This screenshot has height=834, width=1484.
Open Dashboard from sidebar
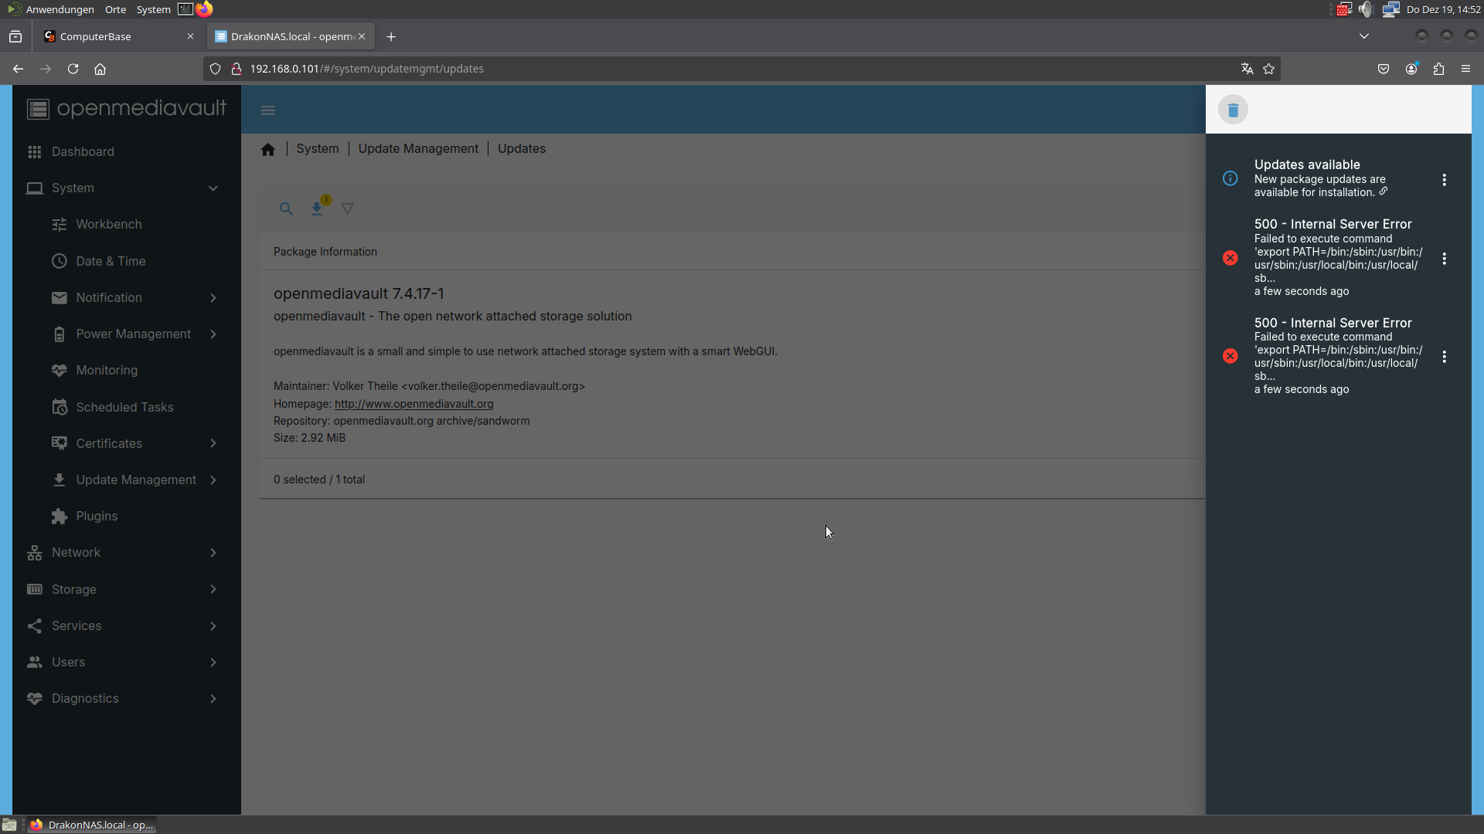[83, 152]
